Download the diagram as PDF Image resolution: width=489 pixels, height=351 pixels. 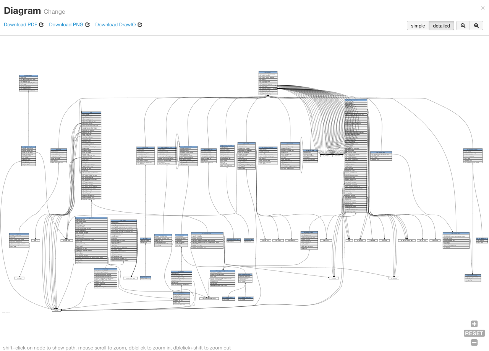click(24, 25)
